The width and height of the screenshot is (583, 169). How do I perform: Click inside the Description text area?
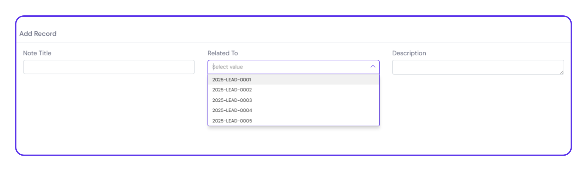pos(478,67)
